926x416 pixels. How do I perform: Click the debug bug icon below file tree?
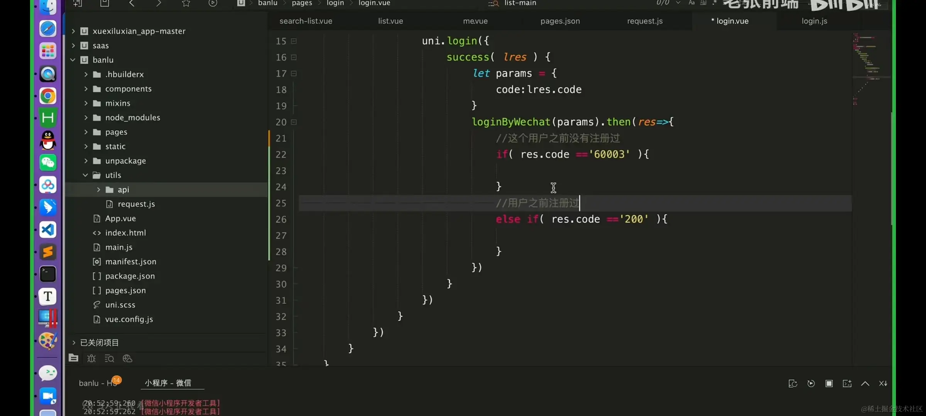(x=91, y=359)
